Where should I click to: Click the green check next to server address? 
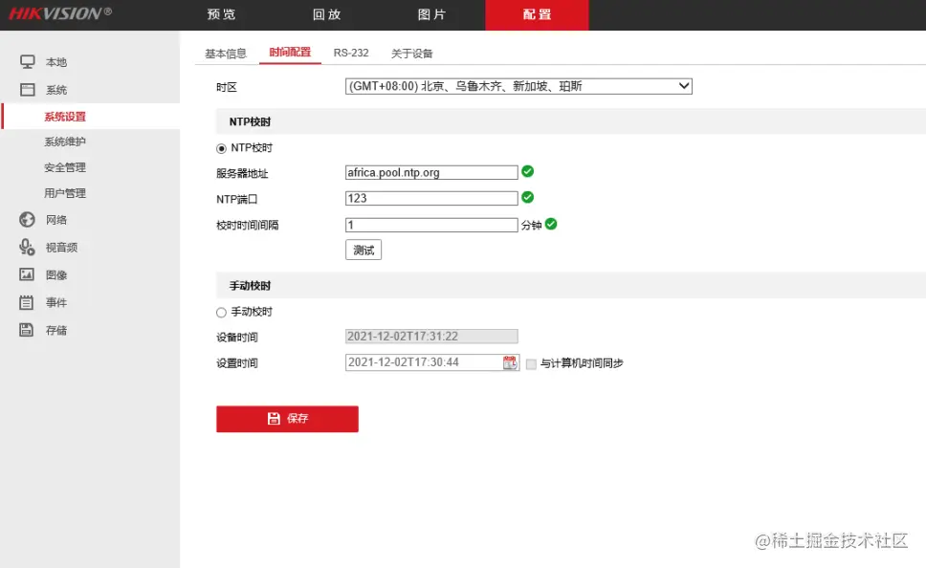point(528,171)
